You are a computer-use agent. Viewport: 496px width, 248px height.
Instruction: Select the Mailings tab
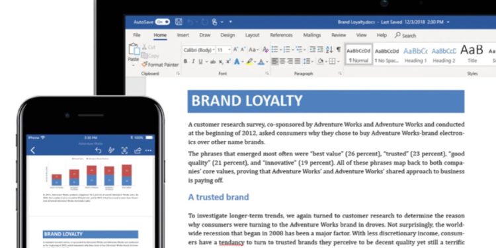(x=311, y=35)
